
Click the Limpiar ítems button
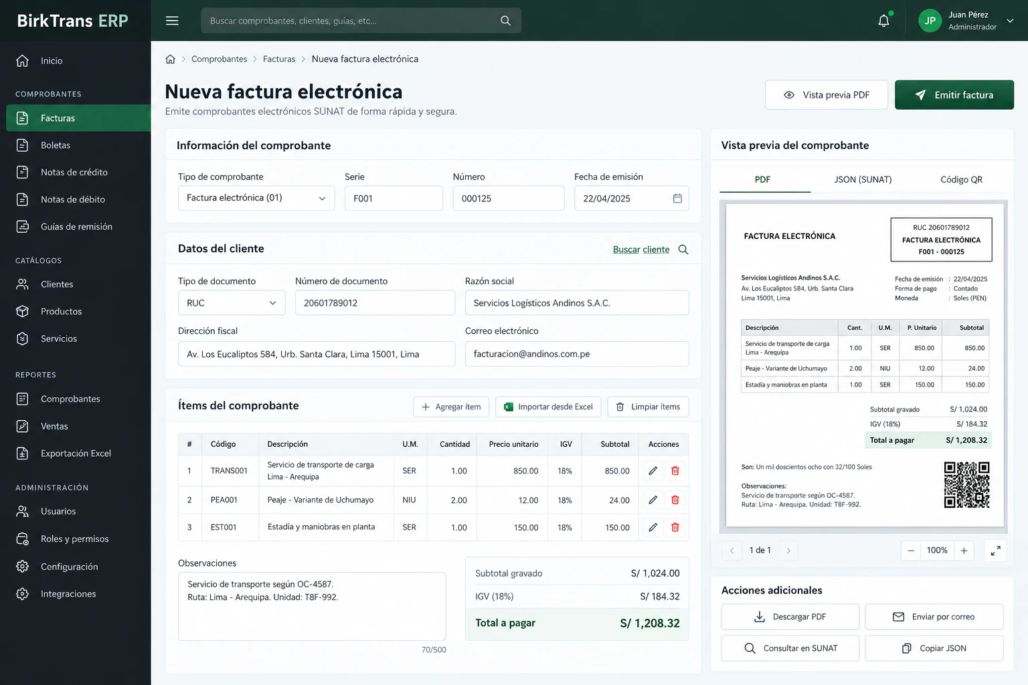(649, 407)
